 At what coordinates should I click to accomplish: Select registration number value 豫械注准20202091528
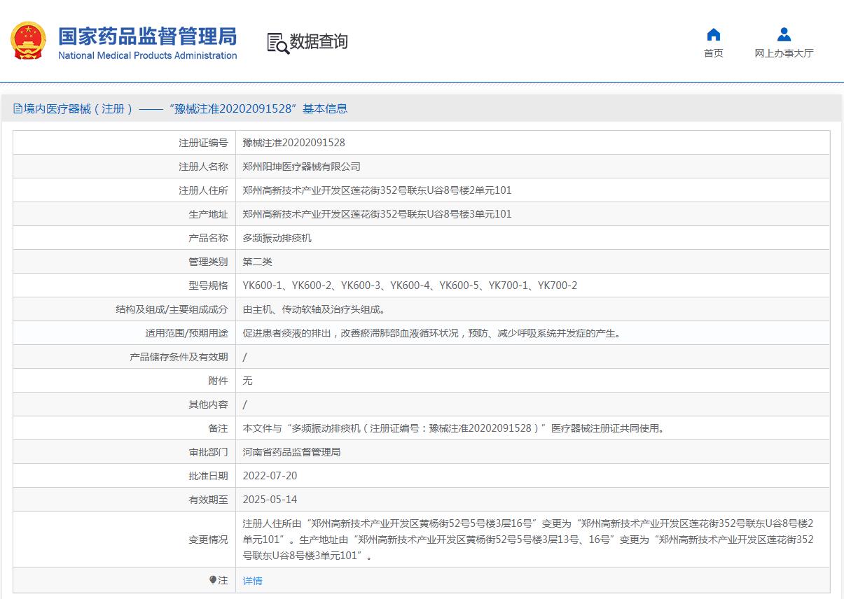(x=294, y=143)
